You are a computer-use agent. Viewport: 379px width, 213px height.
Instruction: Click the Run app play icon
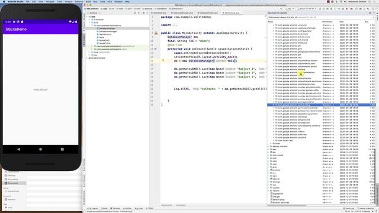[320, 9]
